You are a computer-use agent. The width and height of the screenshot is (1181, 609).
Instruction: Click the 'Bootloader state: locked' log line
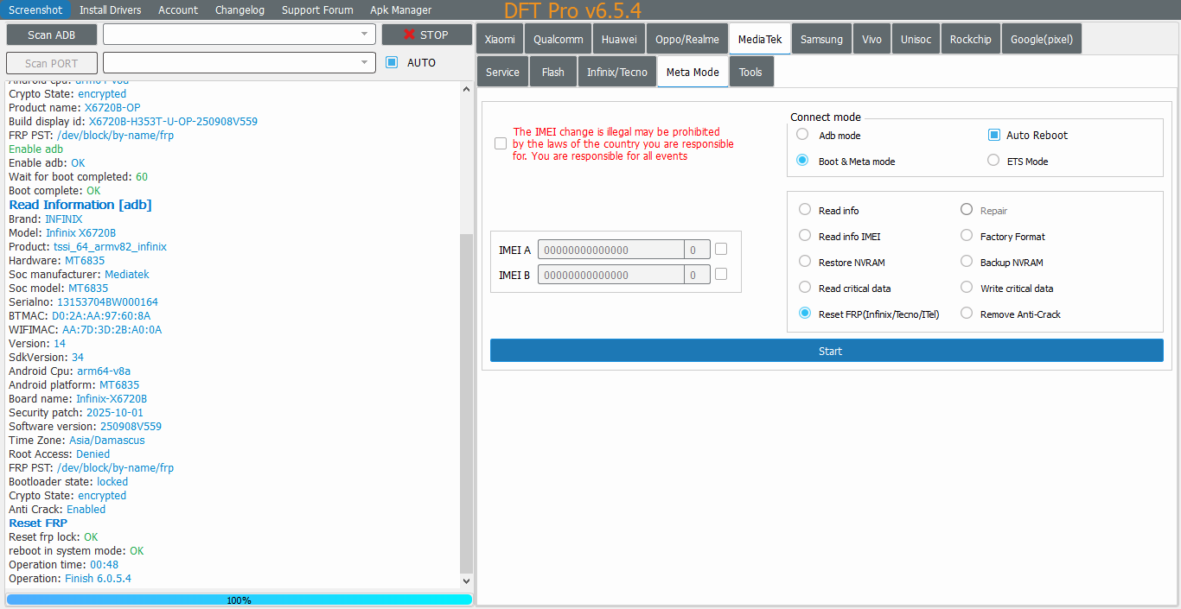coord(68,482)
